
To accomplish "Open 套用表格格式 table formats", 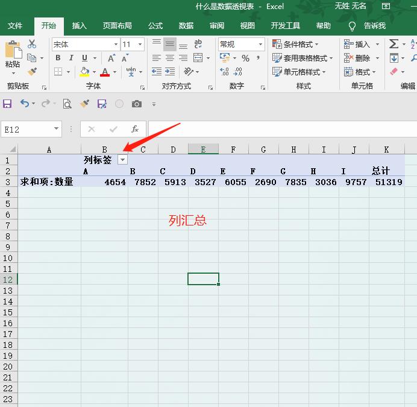I will click(303, 58).
